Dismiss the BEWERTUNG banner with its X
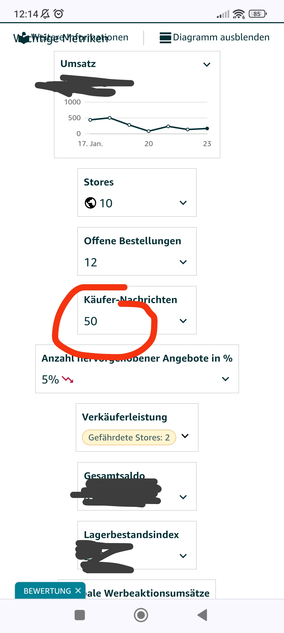Image resolution: width=284 pixels, height=633 pixels. (x=78, y=591)
